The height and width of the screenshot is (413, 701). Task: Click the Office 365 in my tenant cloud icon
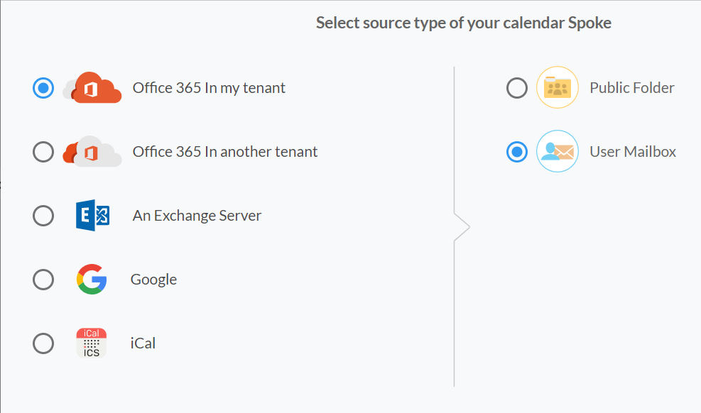(x=92, y=87)
